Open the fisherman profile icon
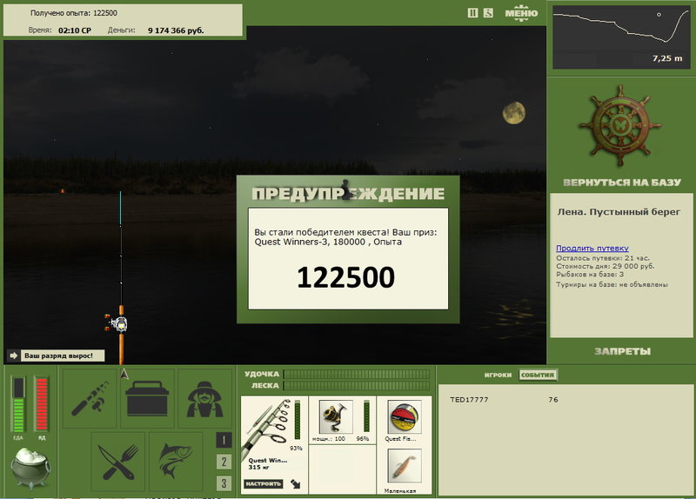Viewport: 696px width, 499px height. pos(204,398)
